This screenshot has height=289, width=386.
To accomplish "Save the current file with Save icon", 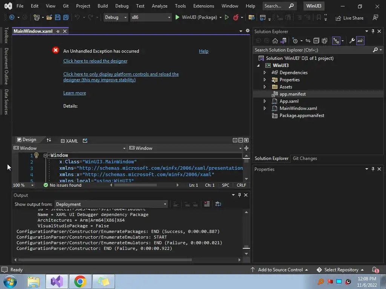I will pyautogui.click(x=58, y=17).
